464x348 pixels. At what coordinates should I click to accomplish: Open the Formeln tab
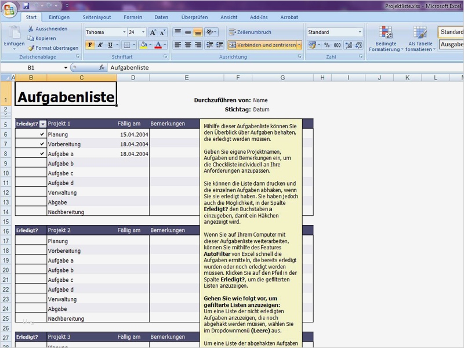click(x=133, y=17)
